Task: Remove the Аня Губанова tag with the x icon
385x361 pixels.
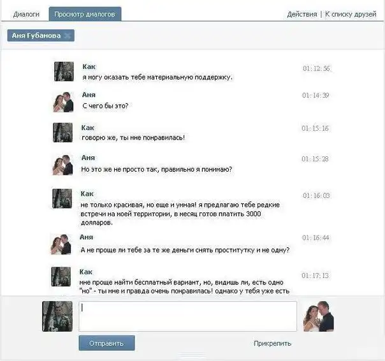Action: pyautogui.click(x=67, y=36)
